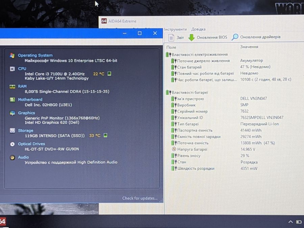The width and height of the screenshot is (304, 228).
Task: Click the AIDA64 logo in title bar
Action: tap(104, 21)
